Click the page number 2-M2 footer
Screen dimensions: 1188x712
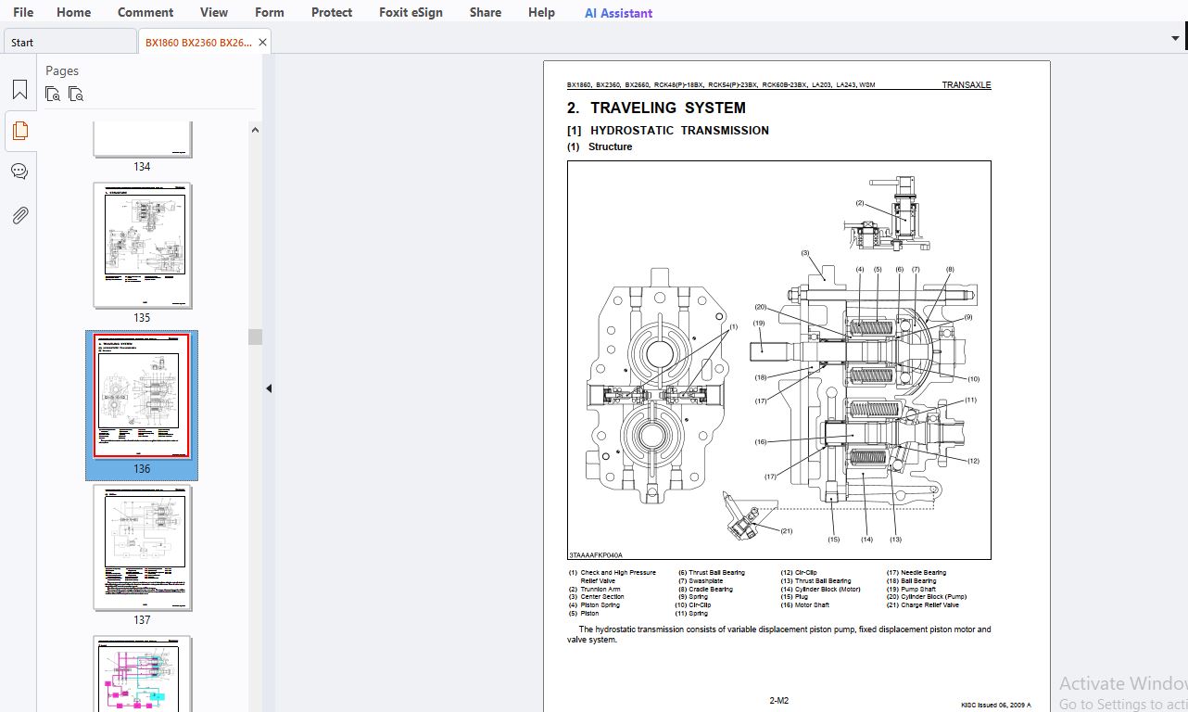click(778, 701)
